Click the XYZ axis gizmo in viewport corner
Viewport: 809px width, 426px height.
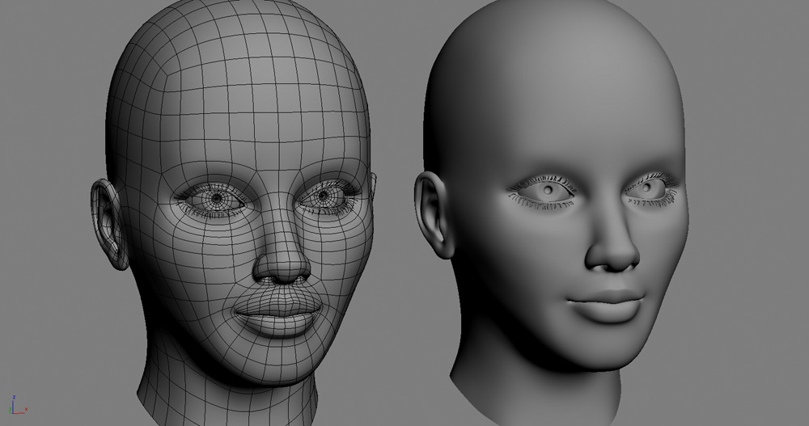tap(18, 405)
